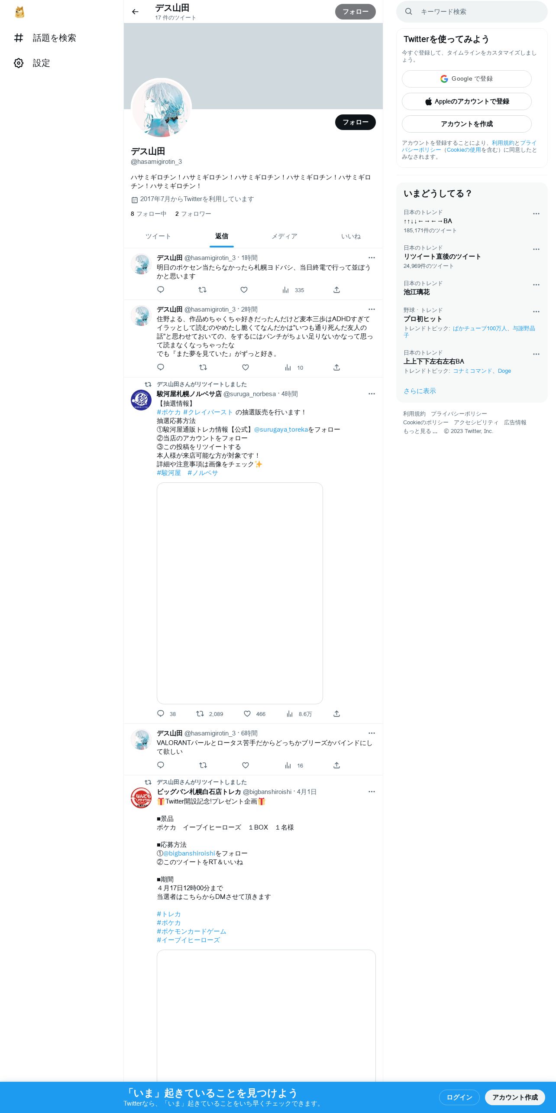The image size is (556, 1113).
Task: Open さらに表示 link under trends
Action: pos(420,391)
